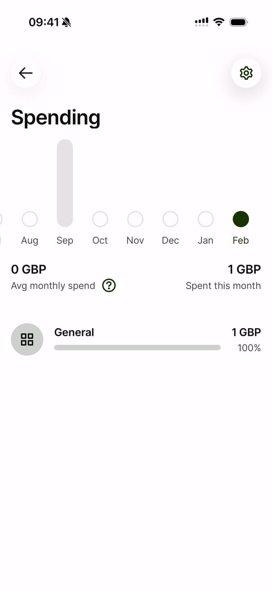Select the Jan month circle
272x591 pixels.
coord(206,219)
